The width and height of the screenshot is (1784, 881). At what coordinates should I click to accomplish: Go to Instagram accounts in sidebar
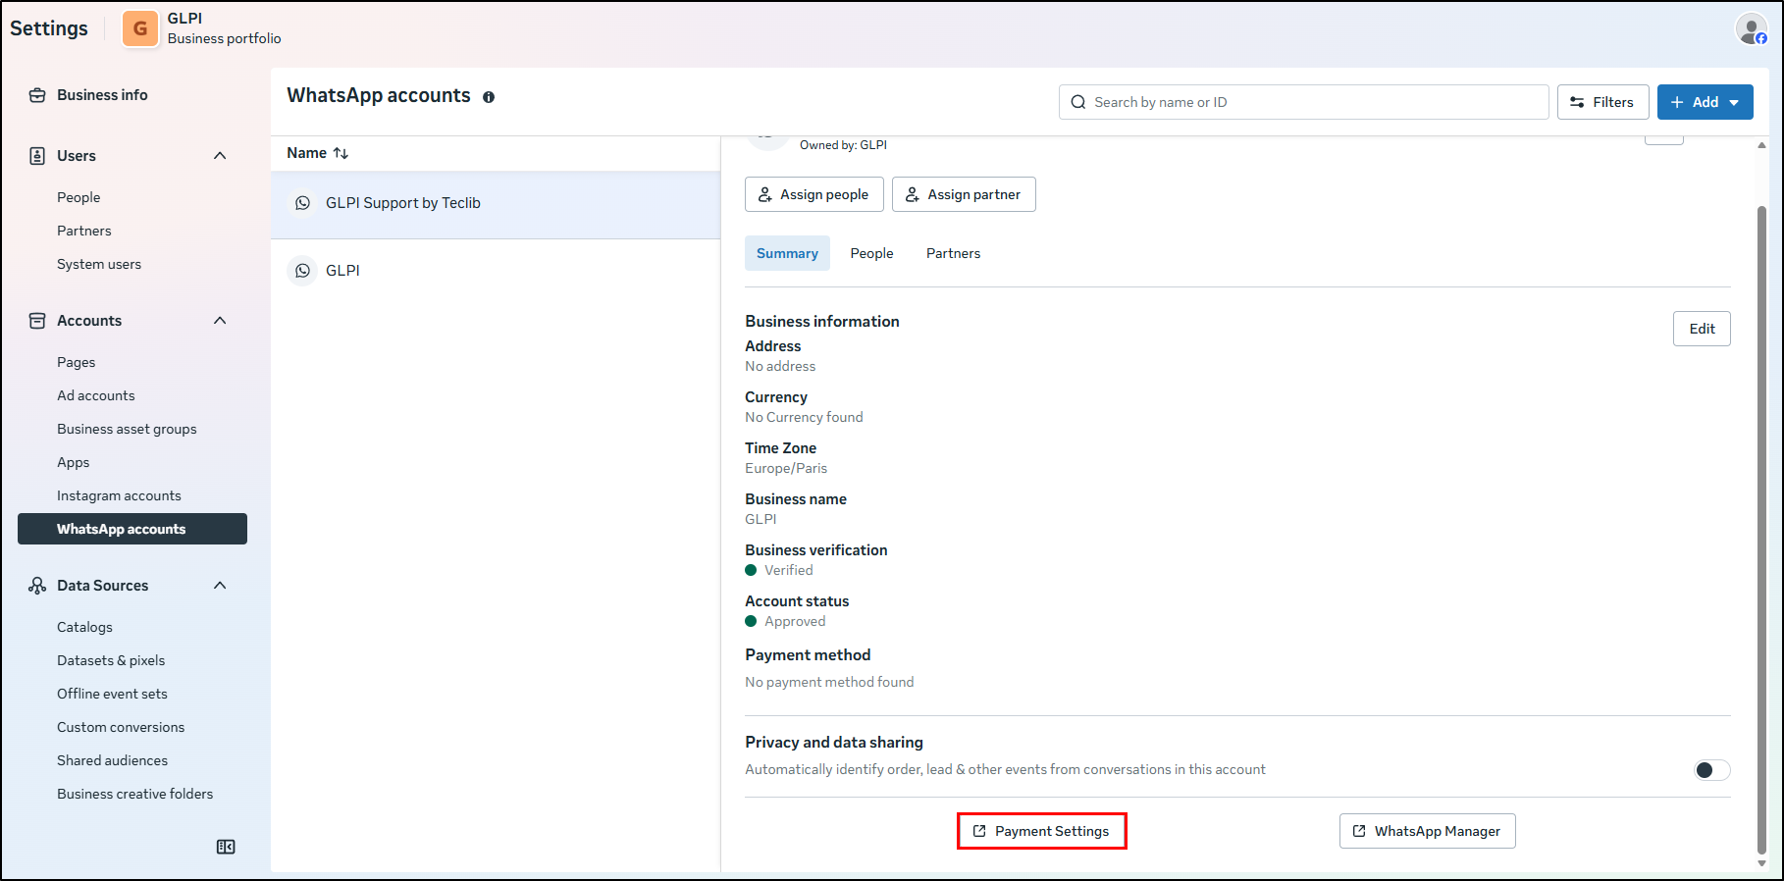[x=119, y=495]
